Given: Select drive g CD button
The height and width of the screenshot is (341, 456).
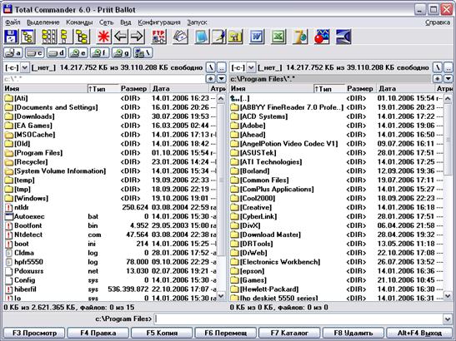Looking at the screenshot, I should (x=121, y=53).
